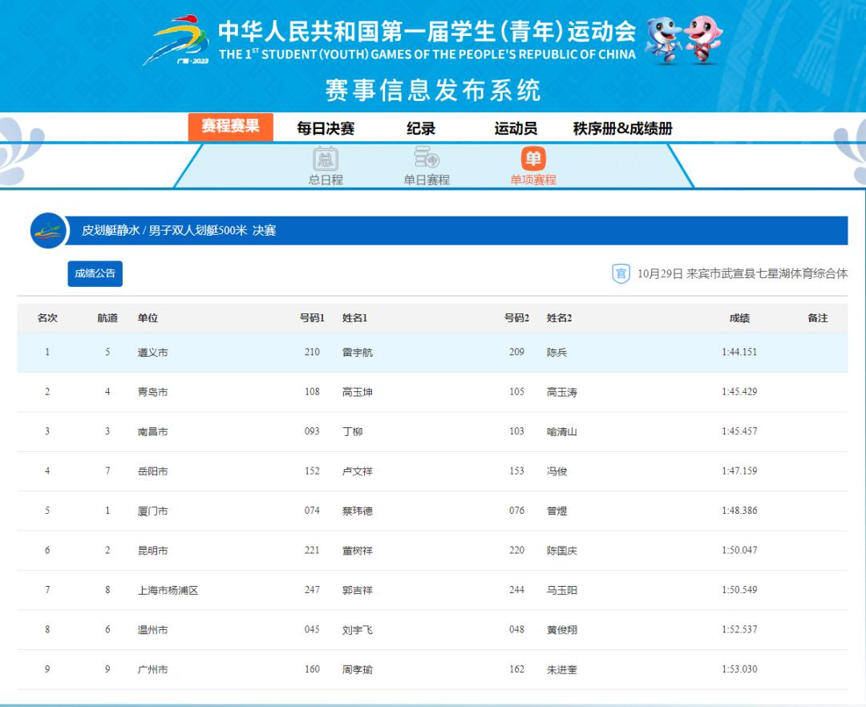Click the 成绩 column header
The image size is (866, 707).
pos(739,318)
